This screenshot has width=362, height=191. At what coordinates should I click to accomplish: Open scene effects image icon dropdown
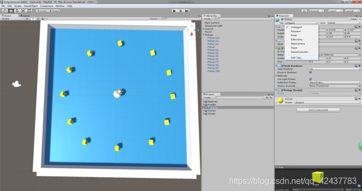(x=44, y=18)
